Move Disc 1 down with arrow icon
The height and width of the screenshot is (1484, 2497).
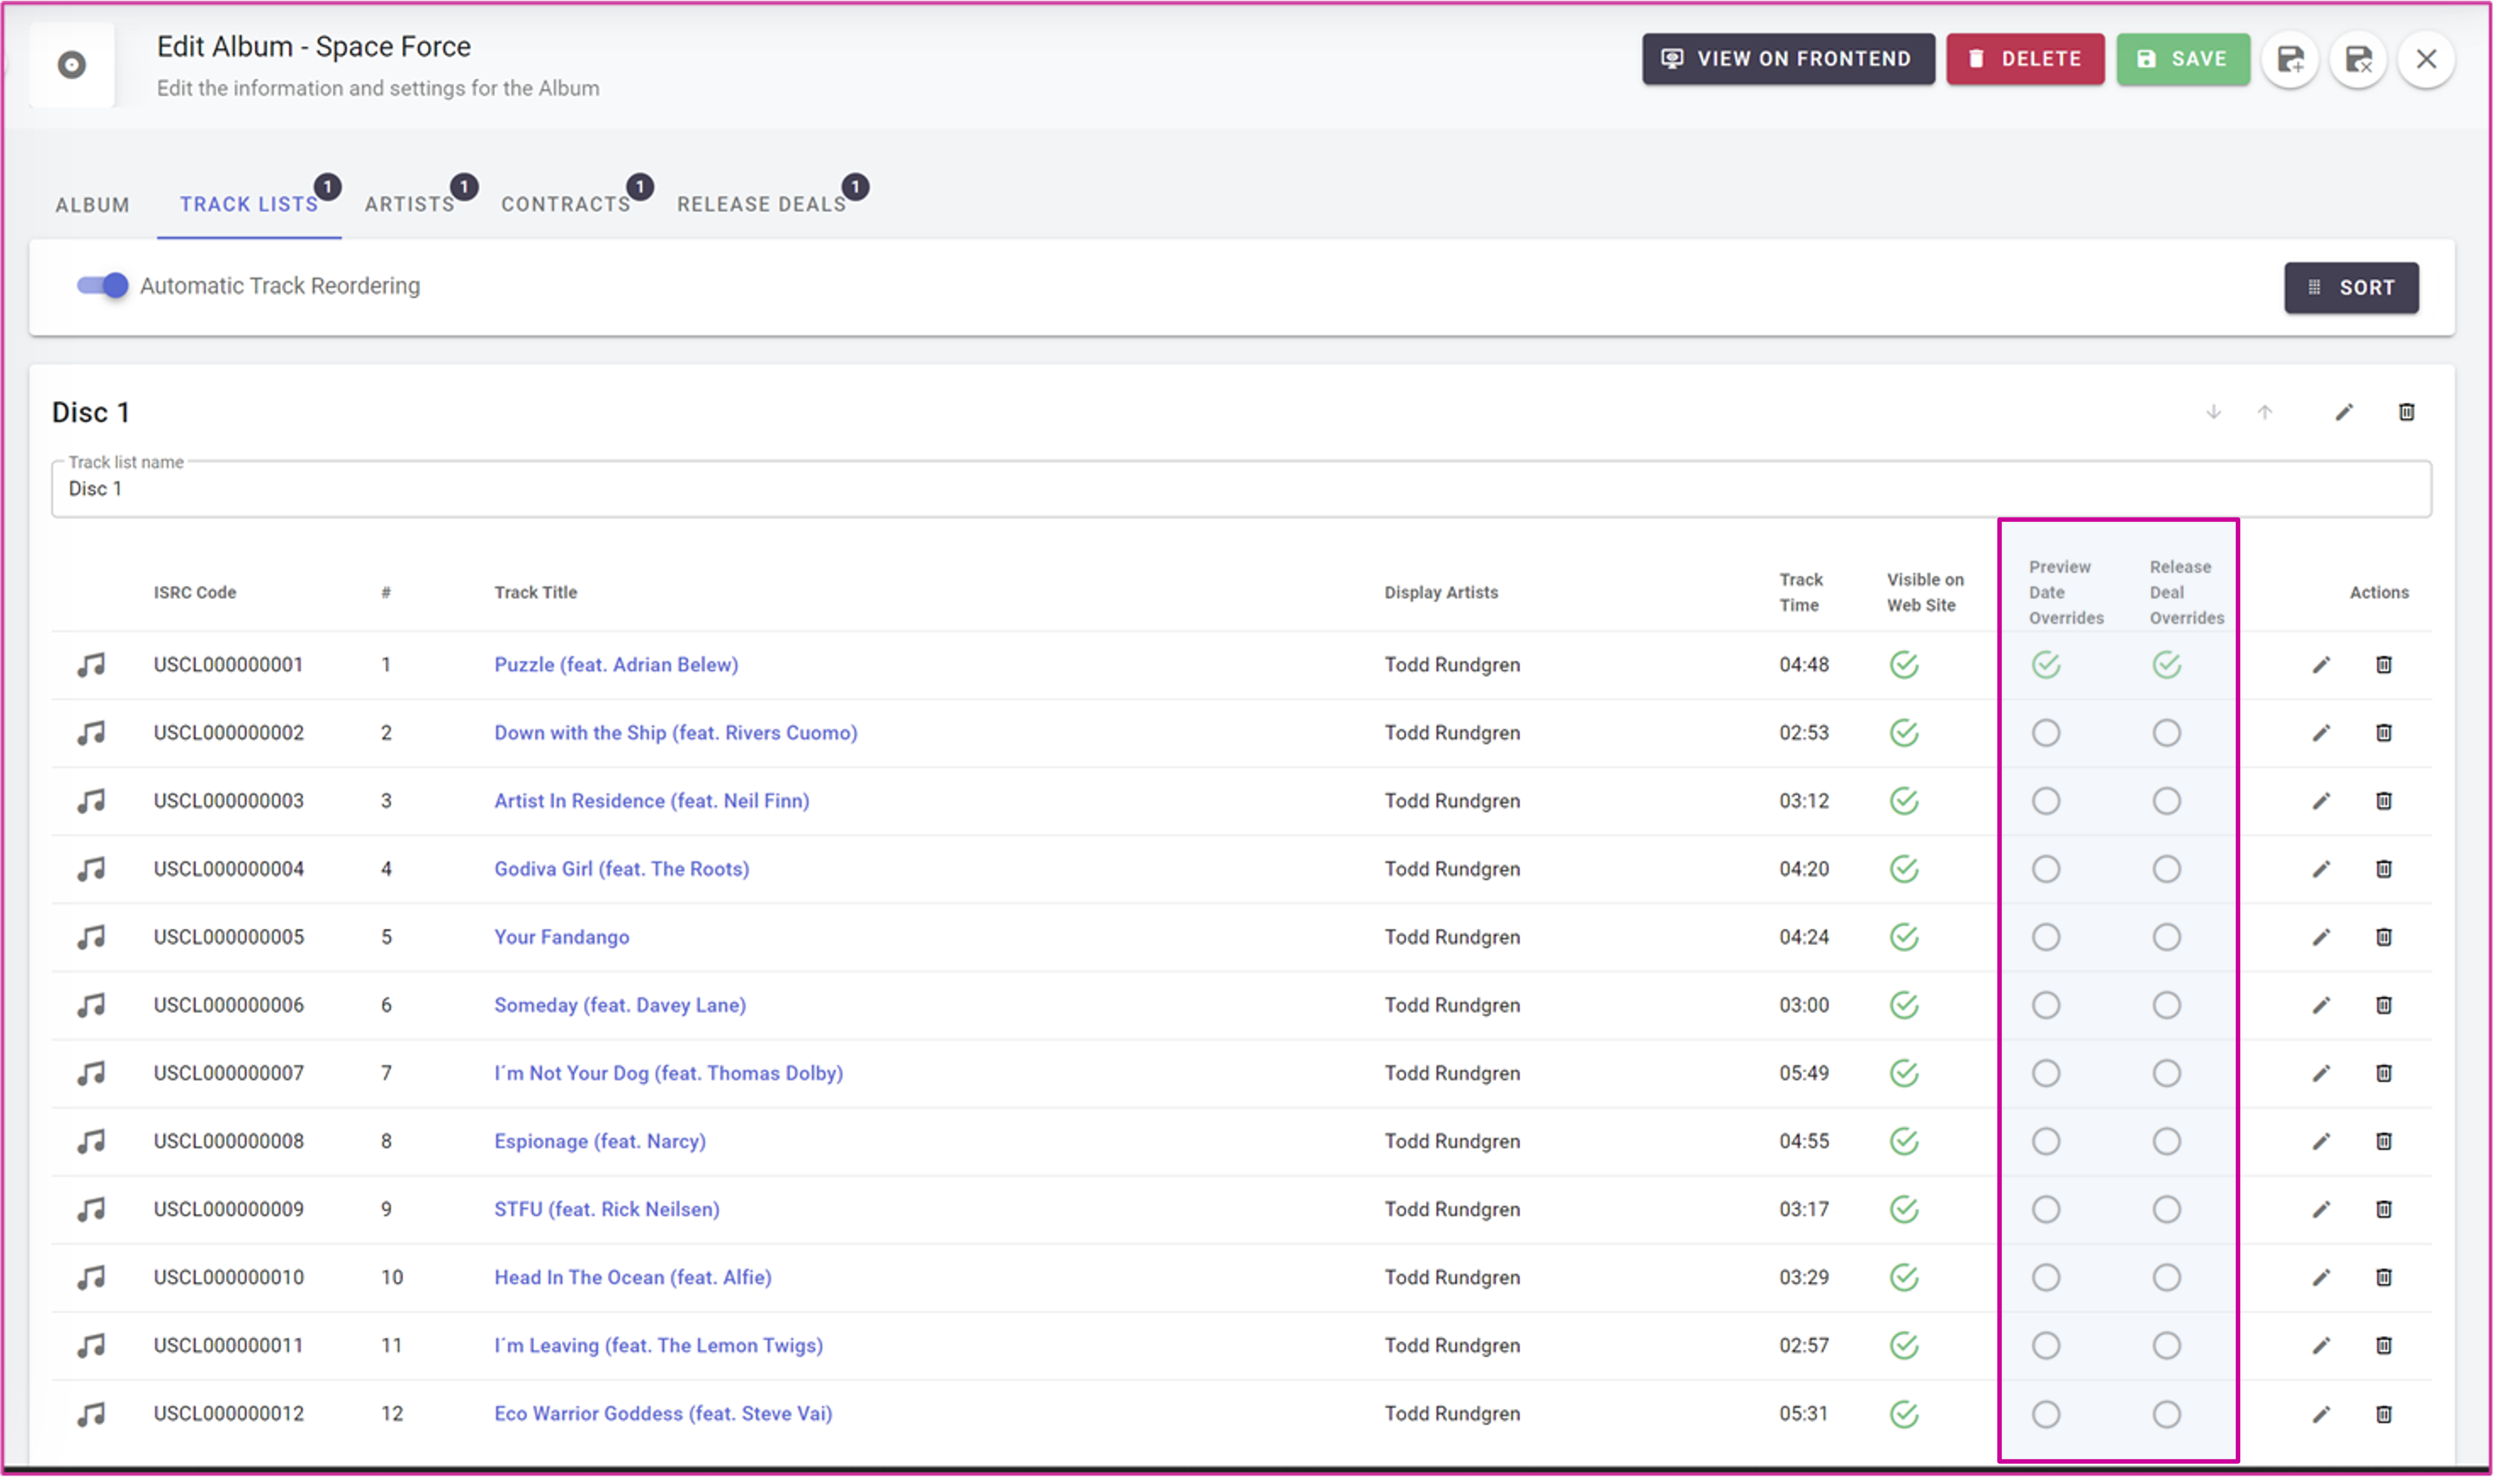click(x=2213, y=412)
